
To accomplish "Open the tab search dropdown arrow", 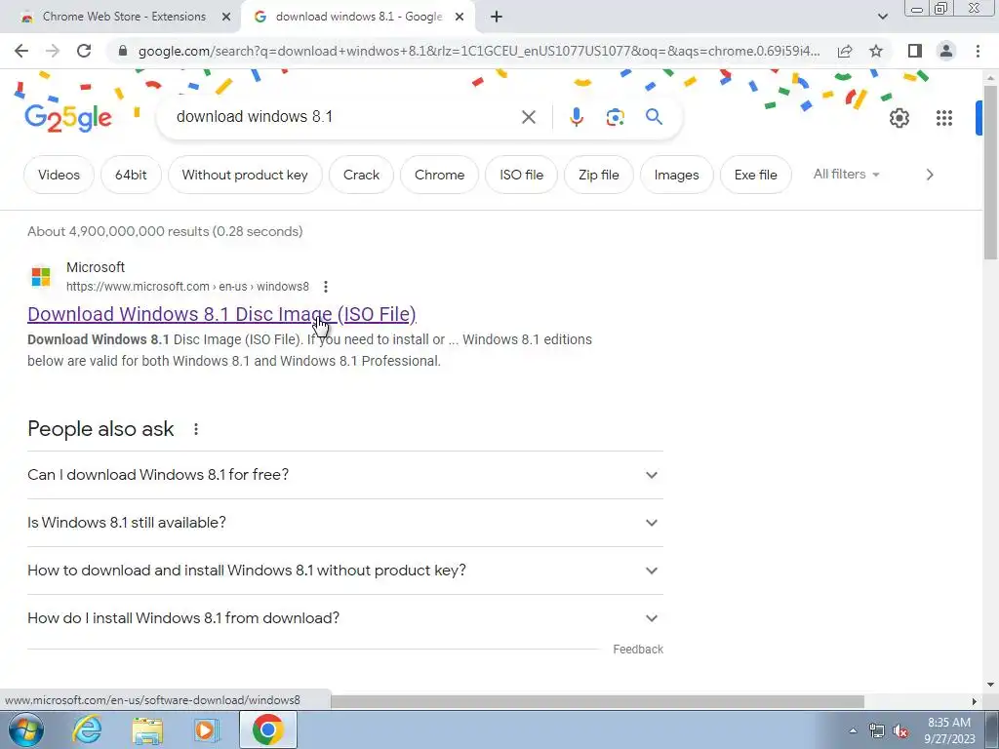I will [x=882, y=17].
